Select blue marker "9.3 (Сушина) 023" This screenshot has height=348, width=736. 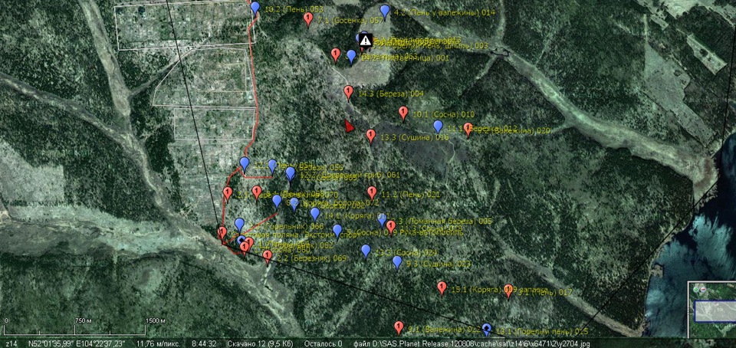coord(397,262)
